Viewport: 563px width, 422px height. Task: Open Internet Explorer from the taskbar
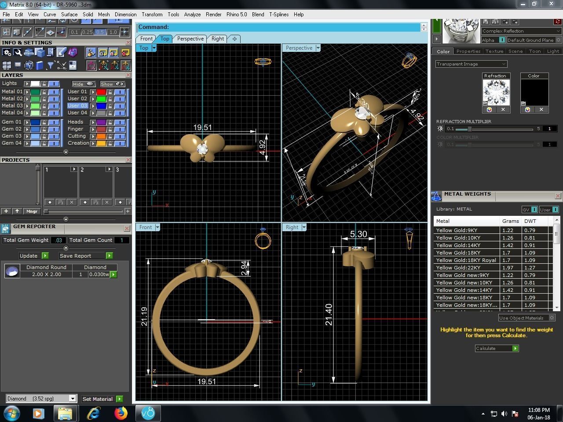[93, 413]
